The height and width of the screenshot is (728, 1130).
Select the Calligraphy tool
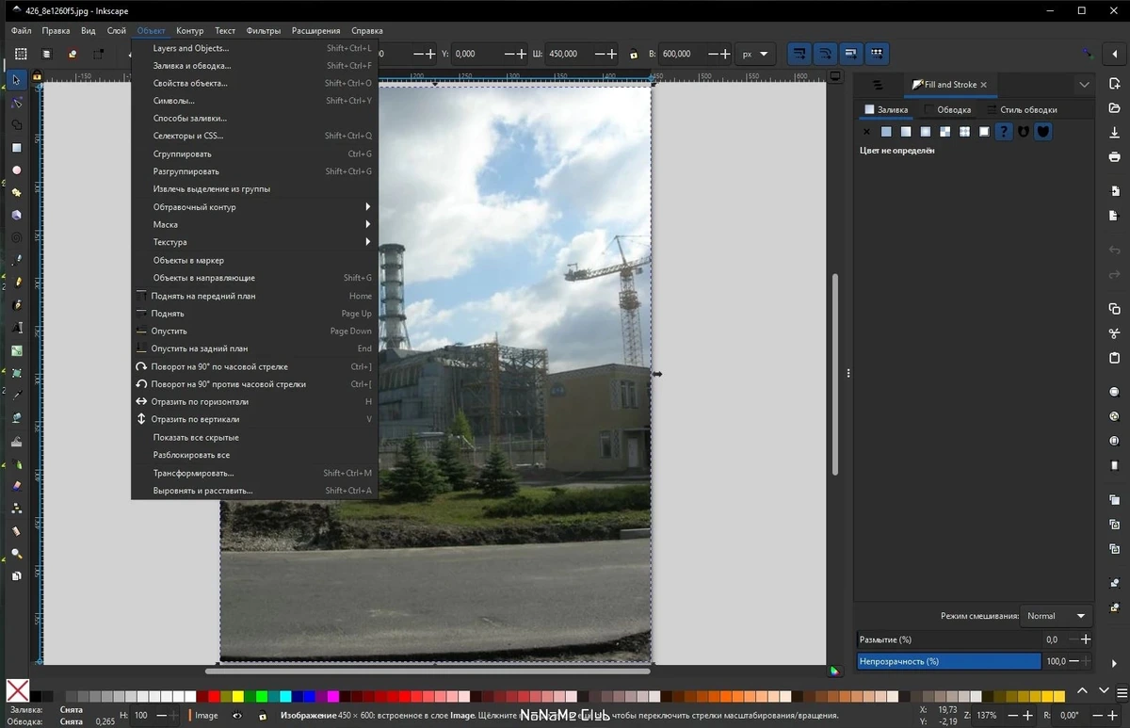17,305
